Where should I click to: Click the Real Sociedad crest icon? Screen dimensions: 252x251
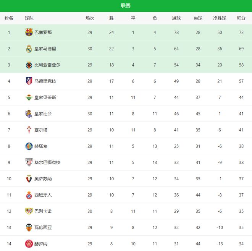click(x=29, y=113)
